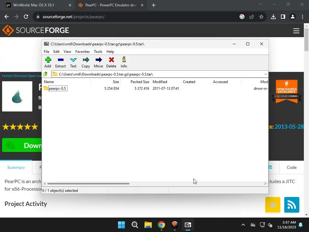
Task: Sort by Packed Size column header
Action: [136, 82]
